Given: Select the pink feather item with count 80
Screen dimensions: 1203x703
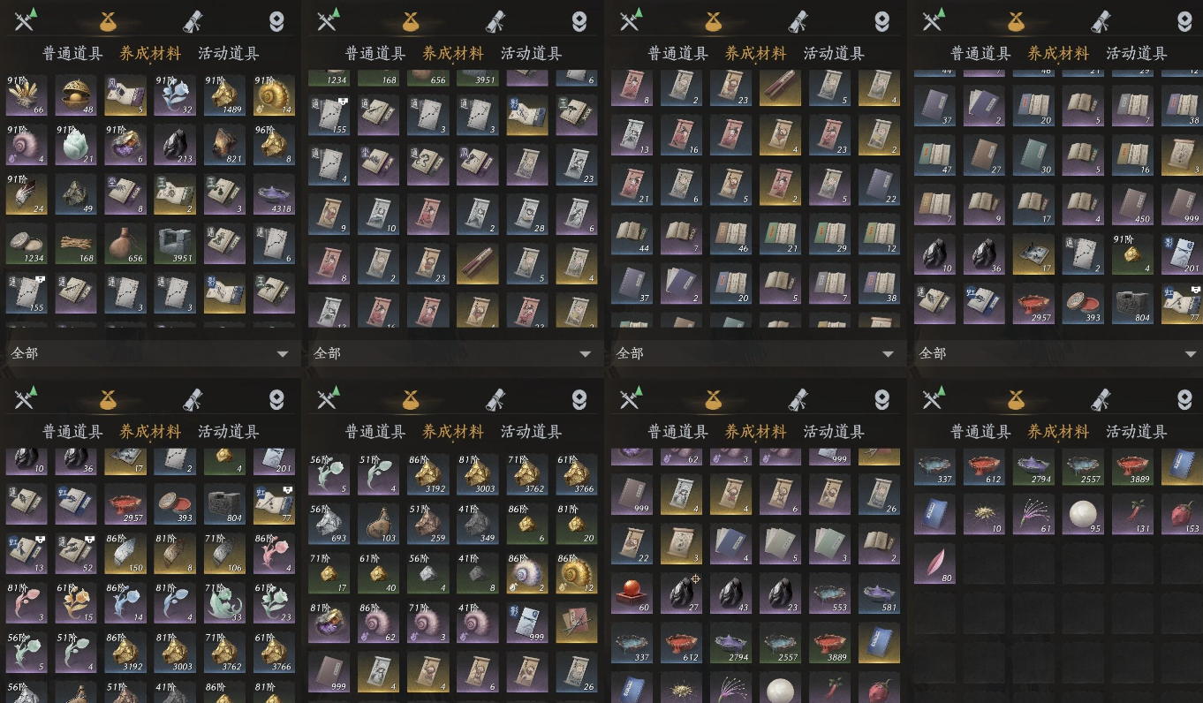Looking at the screenshot, I should pos(935,563).
